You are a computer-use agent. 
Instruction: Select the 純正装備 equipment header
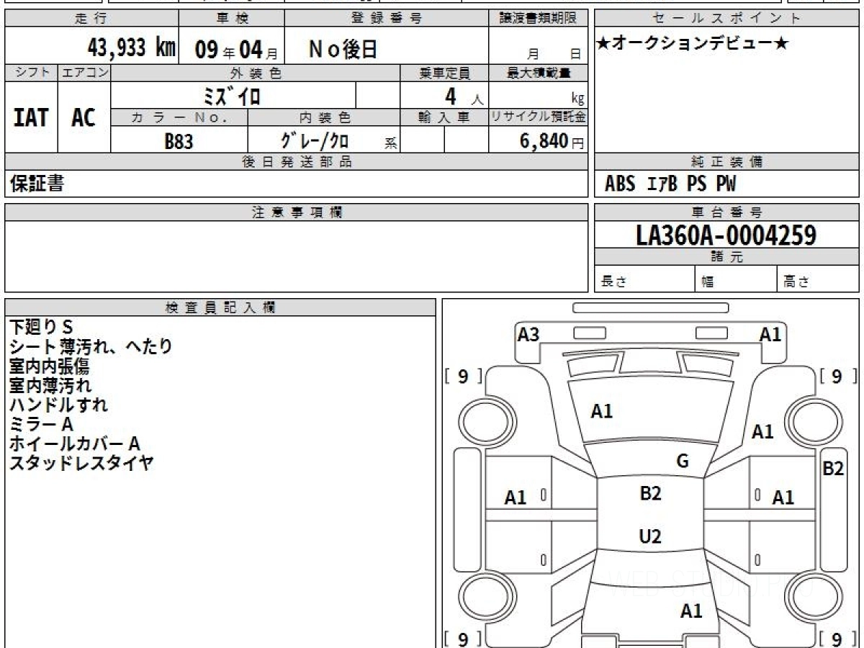pos(725,162)
